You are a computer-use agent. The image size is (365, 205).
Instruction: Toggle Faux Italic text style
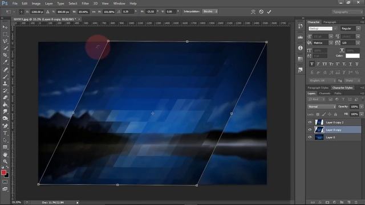click(x=318, y=64)
